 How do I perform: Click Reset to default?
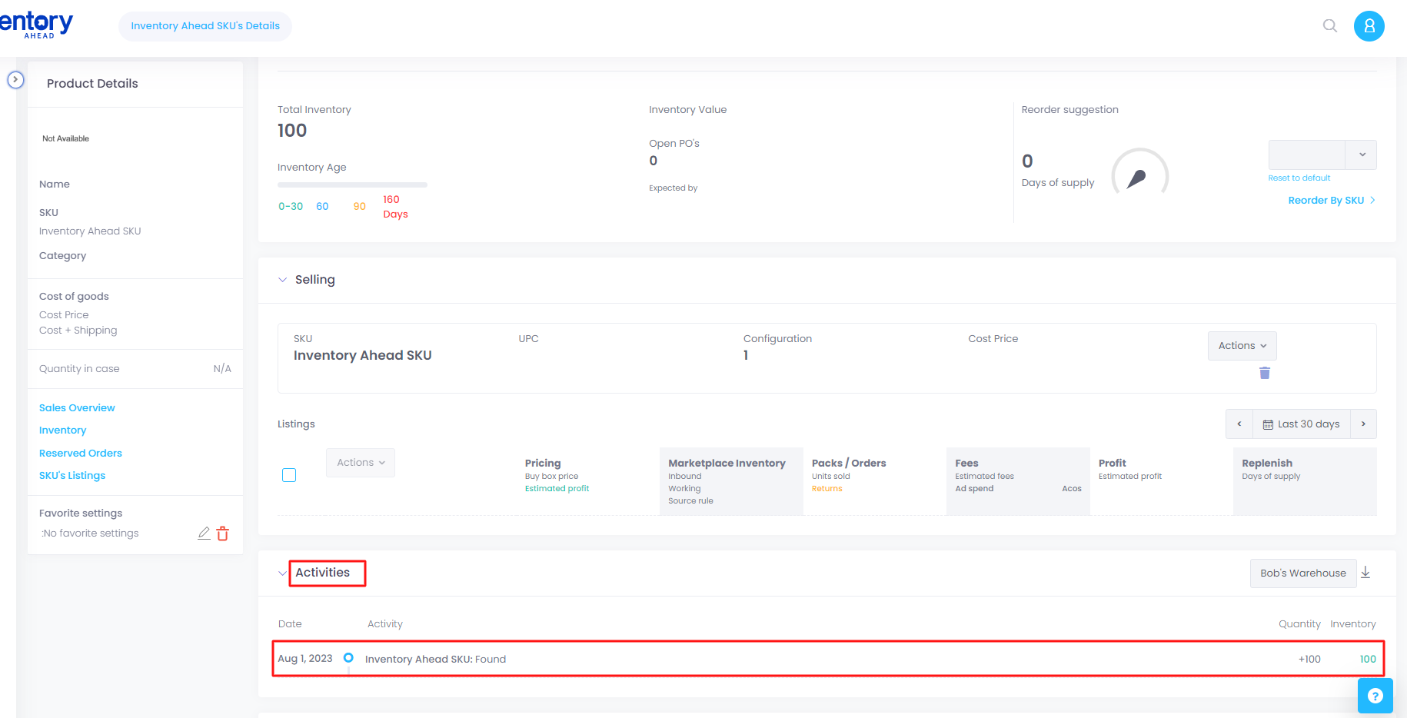tap(1299, 178)
